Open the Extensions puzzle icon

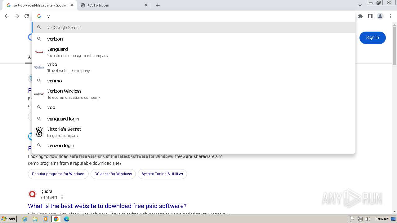tap(360, 16)
